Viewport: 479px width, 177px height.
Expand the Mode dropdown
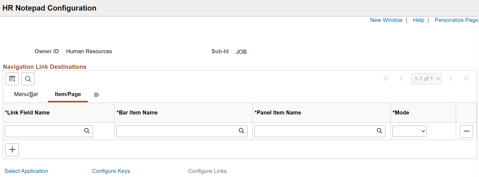tap(409, 131)
